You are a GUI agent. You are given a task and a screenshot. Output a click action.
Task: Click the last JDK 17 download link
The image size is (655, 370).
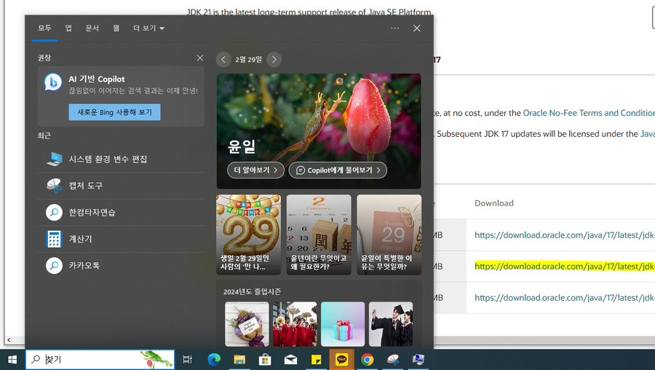pos(564,298)
